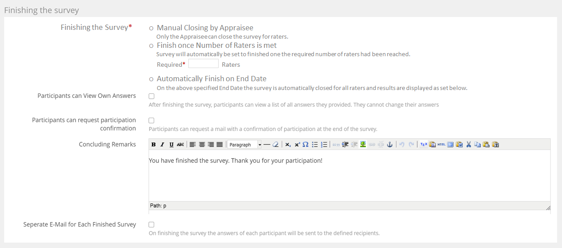Toggle bold formatting in Concluding Remarks editor
Screen dimensions: 562x248
click(x=154, y=144)
